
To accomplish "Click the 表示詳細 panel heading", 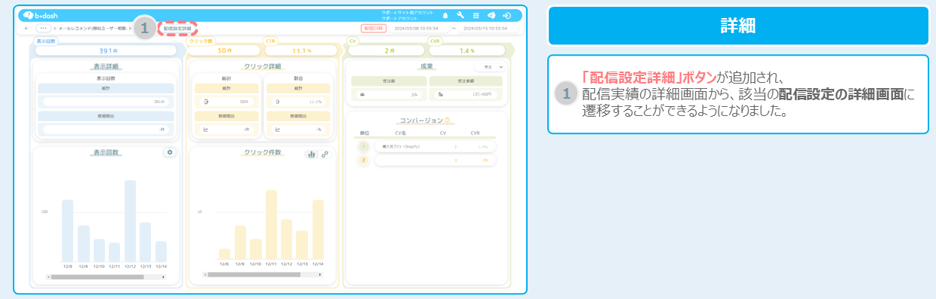I will 106,66.
